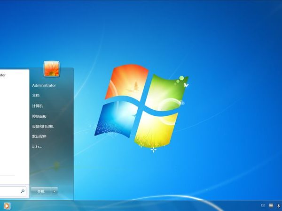Click the partially visible program entry at the top of the Start menu
Viewport: 282px width, 211px height.
(4, 75)
